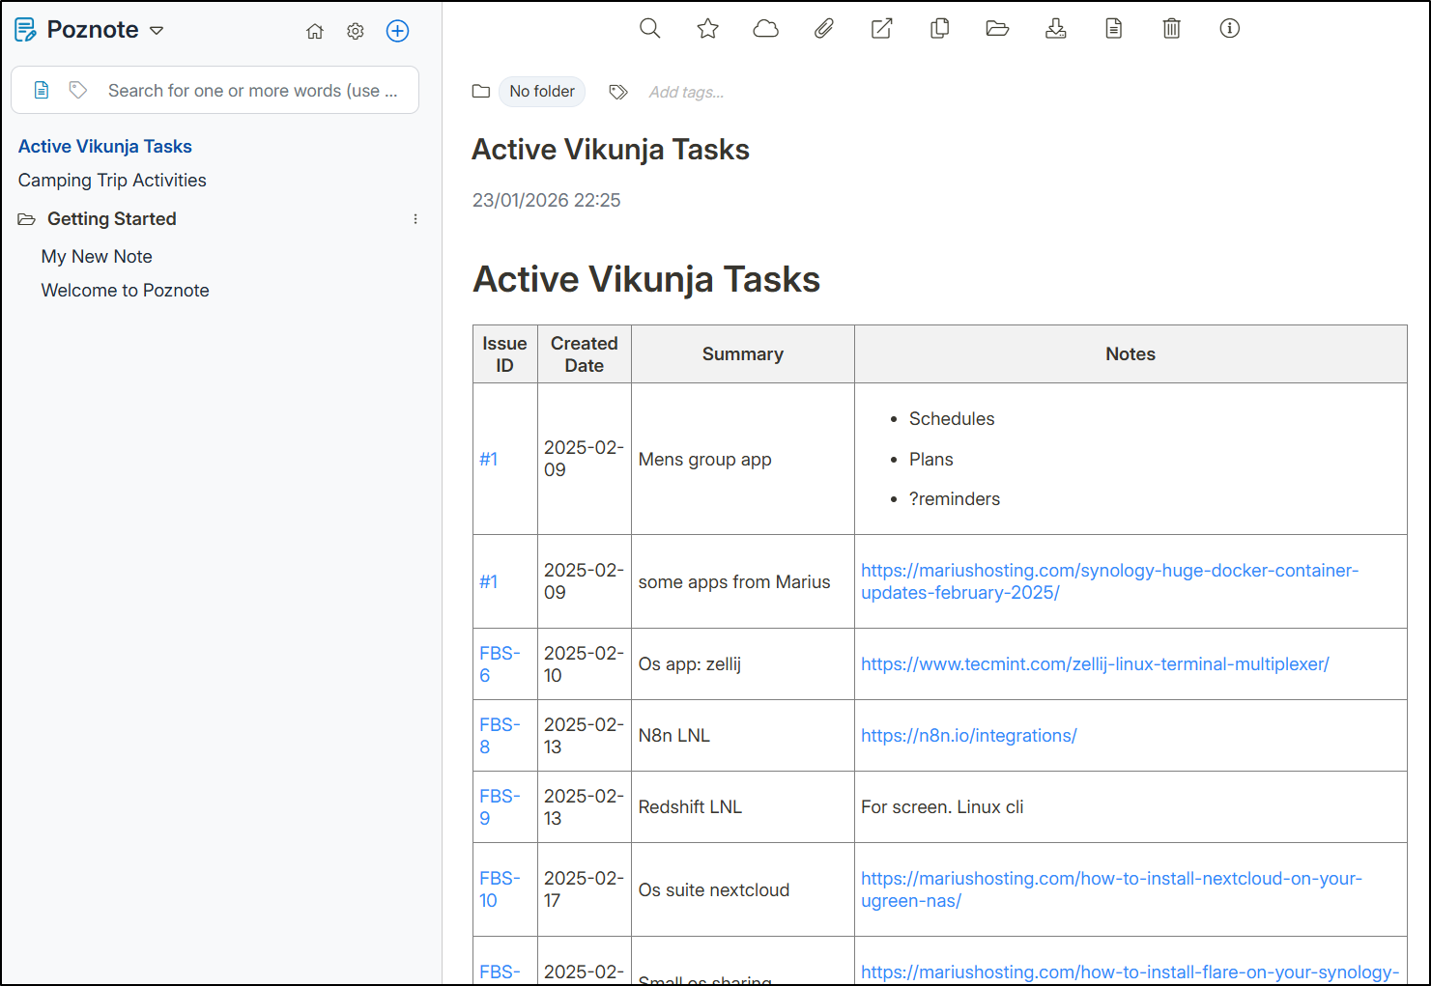Duplicate the note using copy icon
1431x986 pixels.
(940, 29)
